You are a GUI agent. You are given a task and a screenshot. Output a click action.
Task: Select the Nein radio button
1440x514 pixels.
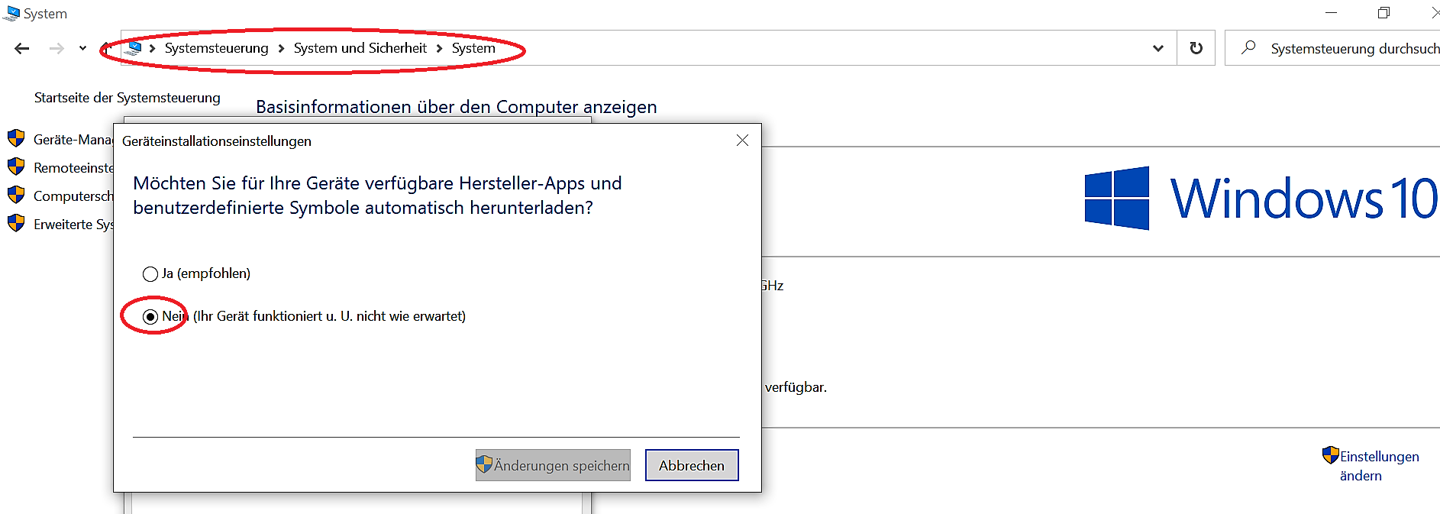150,316
